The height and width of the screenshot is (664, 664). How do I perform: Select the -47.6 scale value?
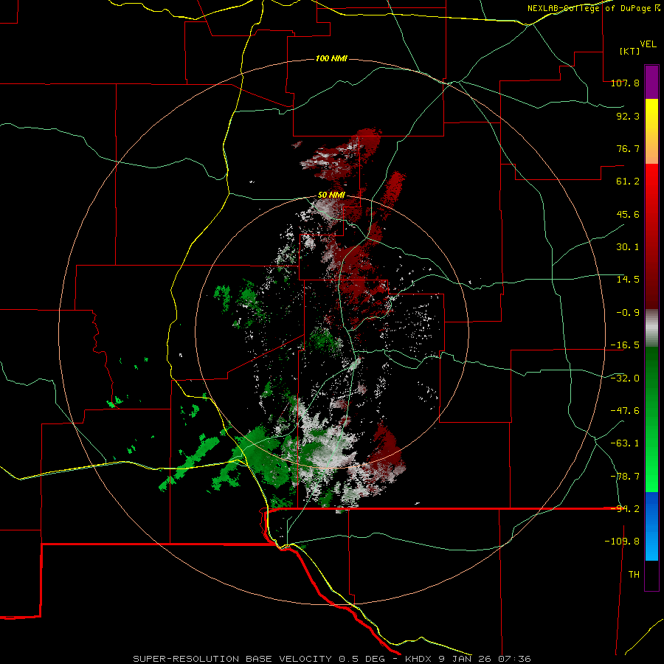[x=625, y=411]
